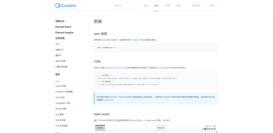The height and width of the screenshot is (133, 273).
Task: Expand the 2.15.10 version dropdown
Action: 197,5
